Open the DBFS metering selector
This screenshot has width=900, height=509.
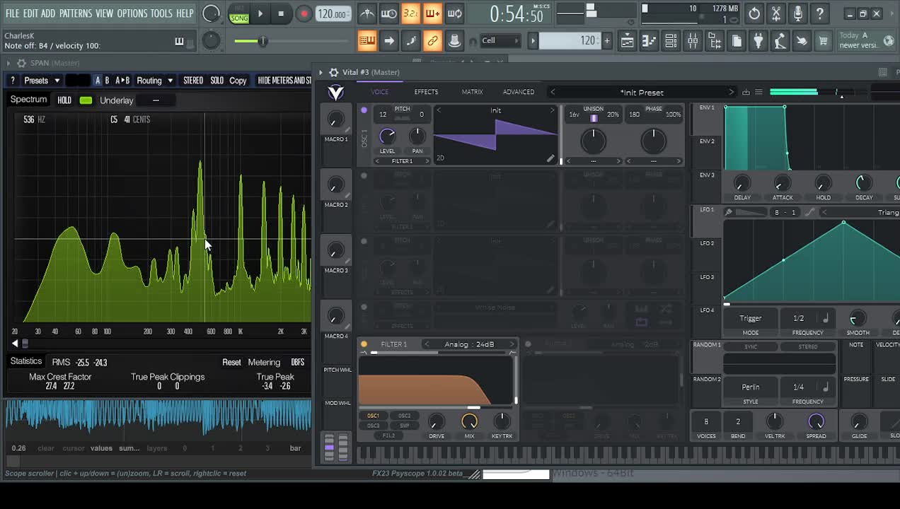tap(297, 362)
